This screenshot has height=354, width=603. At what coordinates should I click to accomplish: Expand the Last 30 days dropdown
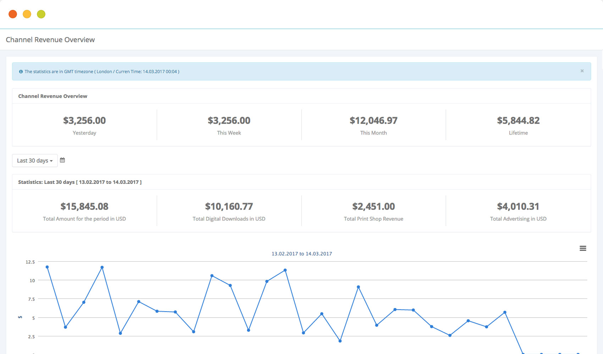(x=35, y=161)
